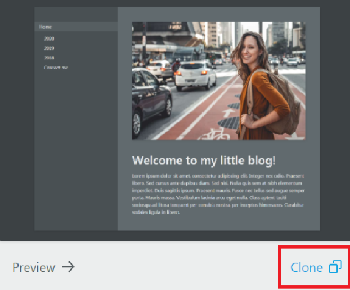Clone this blog template

point(316,267)
